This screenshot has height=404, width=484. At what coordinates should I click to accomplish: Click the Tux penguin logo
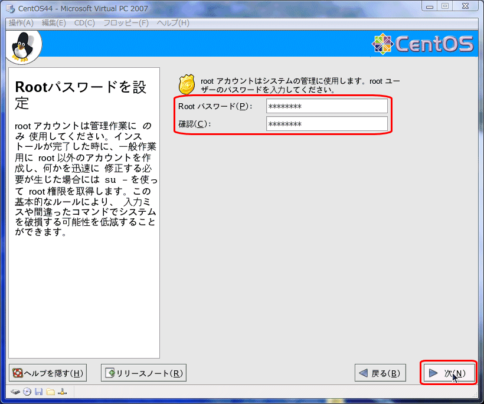tap(21, 47)
